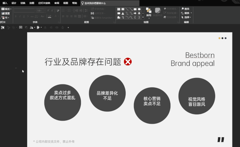This screenshot has height=147, width=240.
Task: Open the 帮助 (Help) tab
Action: point(74,3)
